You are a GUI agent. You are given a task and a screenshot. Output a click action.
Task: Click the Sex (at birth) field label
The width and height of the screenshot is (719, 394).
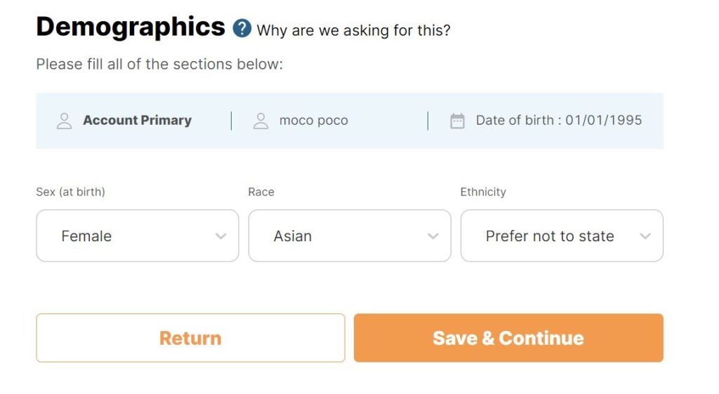pyautogui.click(x=70, y=192)
